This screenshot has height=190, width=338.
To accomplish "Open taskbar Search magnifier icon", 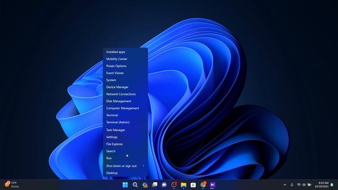I will tap(135, 185).
